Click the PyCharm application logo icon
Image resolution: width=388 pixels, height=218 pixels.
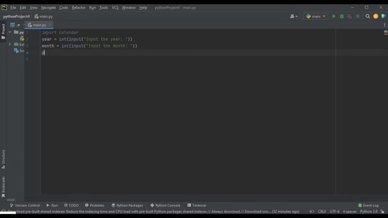4,7
